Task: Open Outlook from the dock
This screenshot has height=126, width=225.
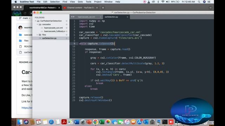Action: pyautogui.click(x=146, y=122)
